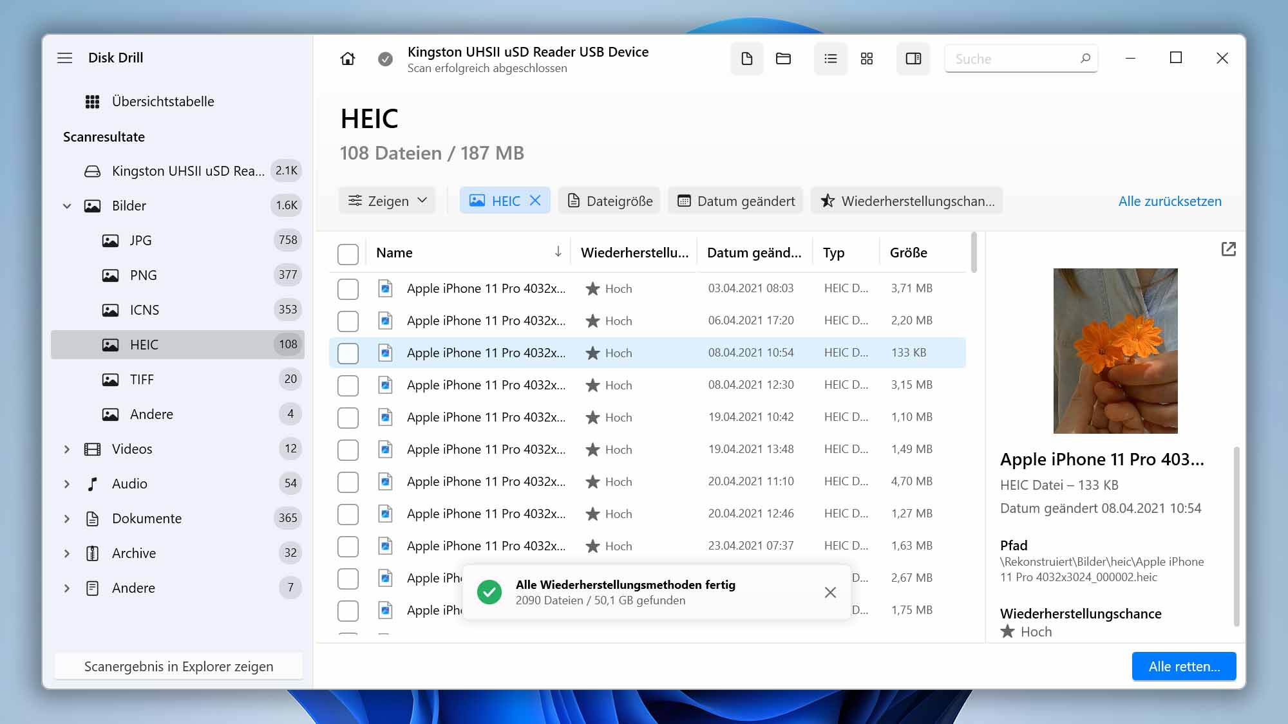This screenshot has height=724, width=1288.
Task: Expand the Dokumente tree node
Action: tap(67, 519)
